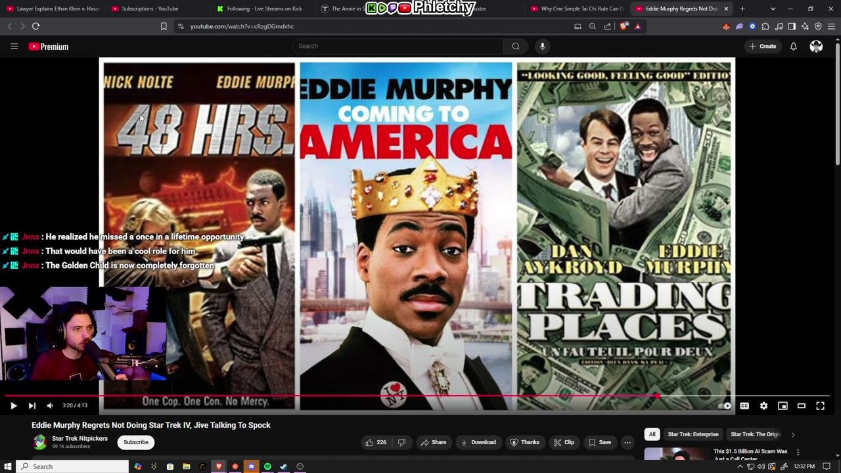Screen dimensions: 841x473
Task: Select the All filter chip
Action: tap(652, 434)
